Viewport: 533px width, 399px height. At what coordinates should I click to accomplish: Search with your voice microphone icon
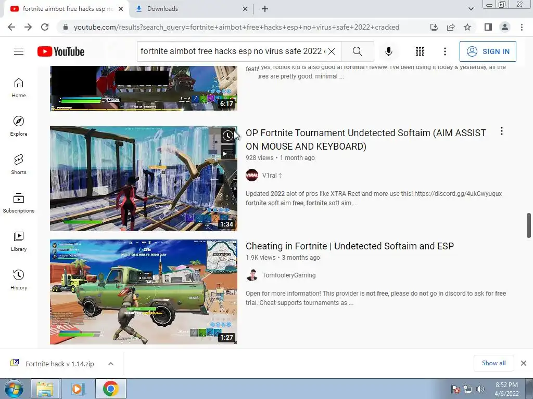click(x=388, y=51)
